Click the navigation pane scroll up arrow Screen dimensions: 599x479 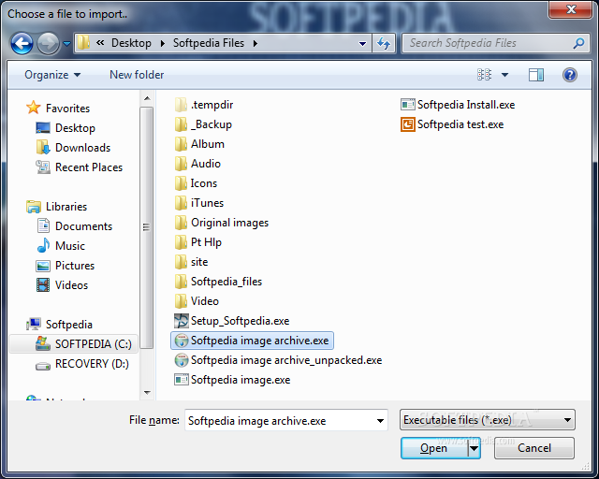pos(147,98)
